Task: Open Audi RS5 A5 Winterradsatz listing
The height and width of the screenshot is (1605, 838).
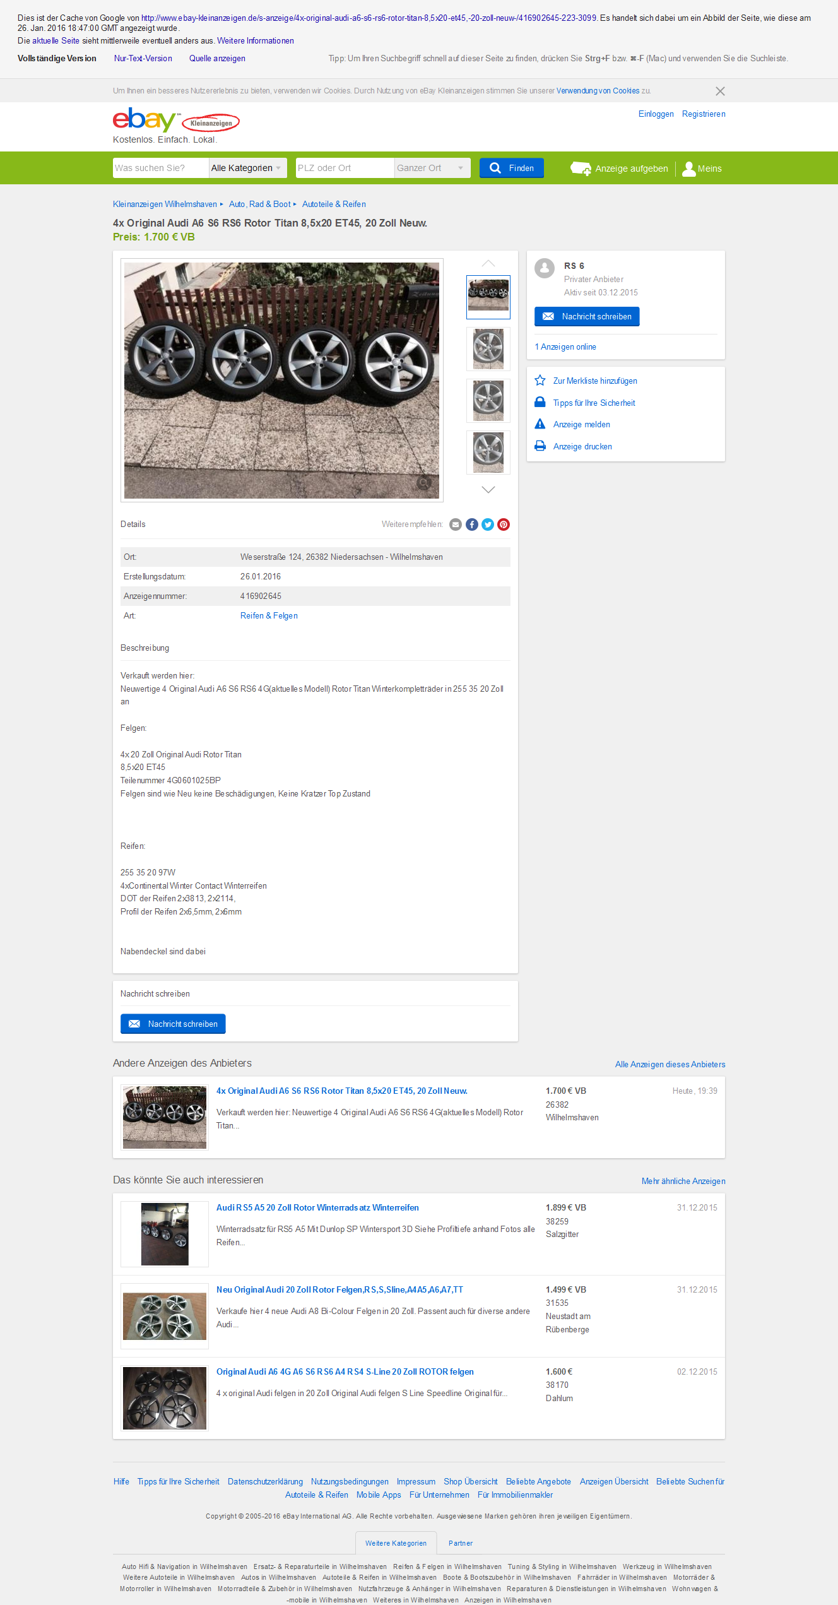Action: [x=317, y=1208]
